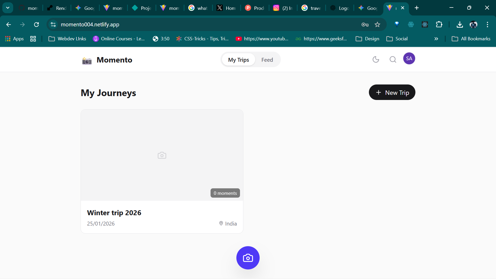The height and width of the screenshot is (279, 496).
Task: Click the Momento camera logo
Action: [x=87, y=60]
